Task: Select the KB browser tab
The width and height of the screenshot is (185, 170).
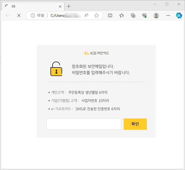Action: [x=33, y=6]
